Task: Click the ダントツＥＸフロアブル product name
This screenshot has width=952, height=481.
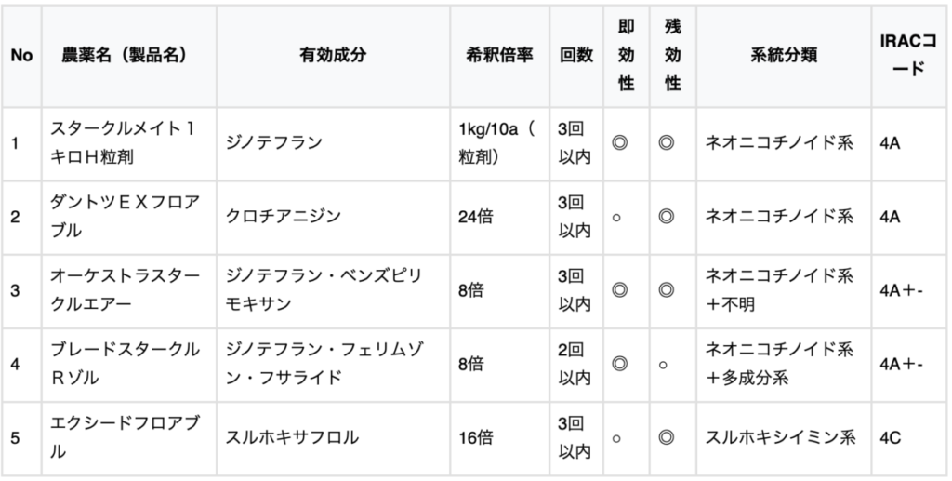Action: click(x=126, y=217)
